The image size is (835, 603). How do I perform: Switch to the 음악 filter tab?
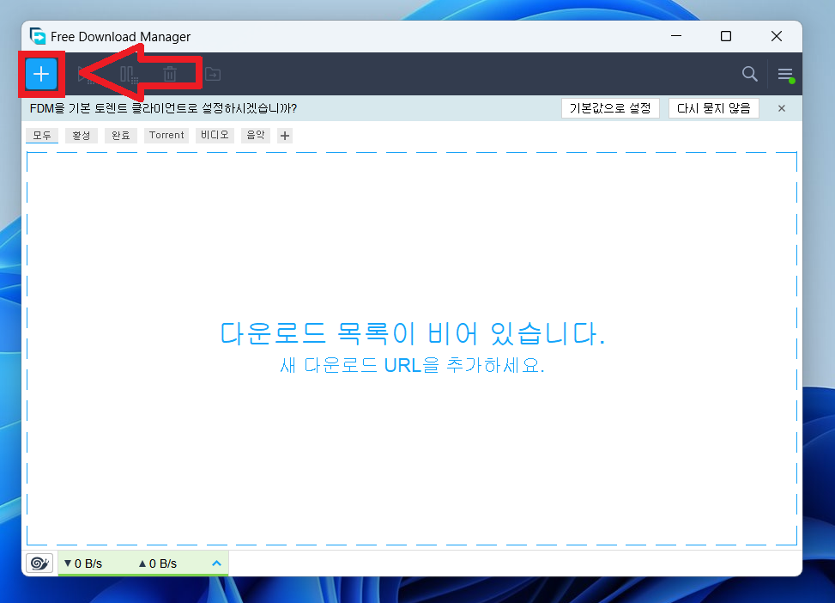click(x=256, y=136)
